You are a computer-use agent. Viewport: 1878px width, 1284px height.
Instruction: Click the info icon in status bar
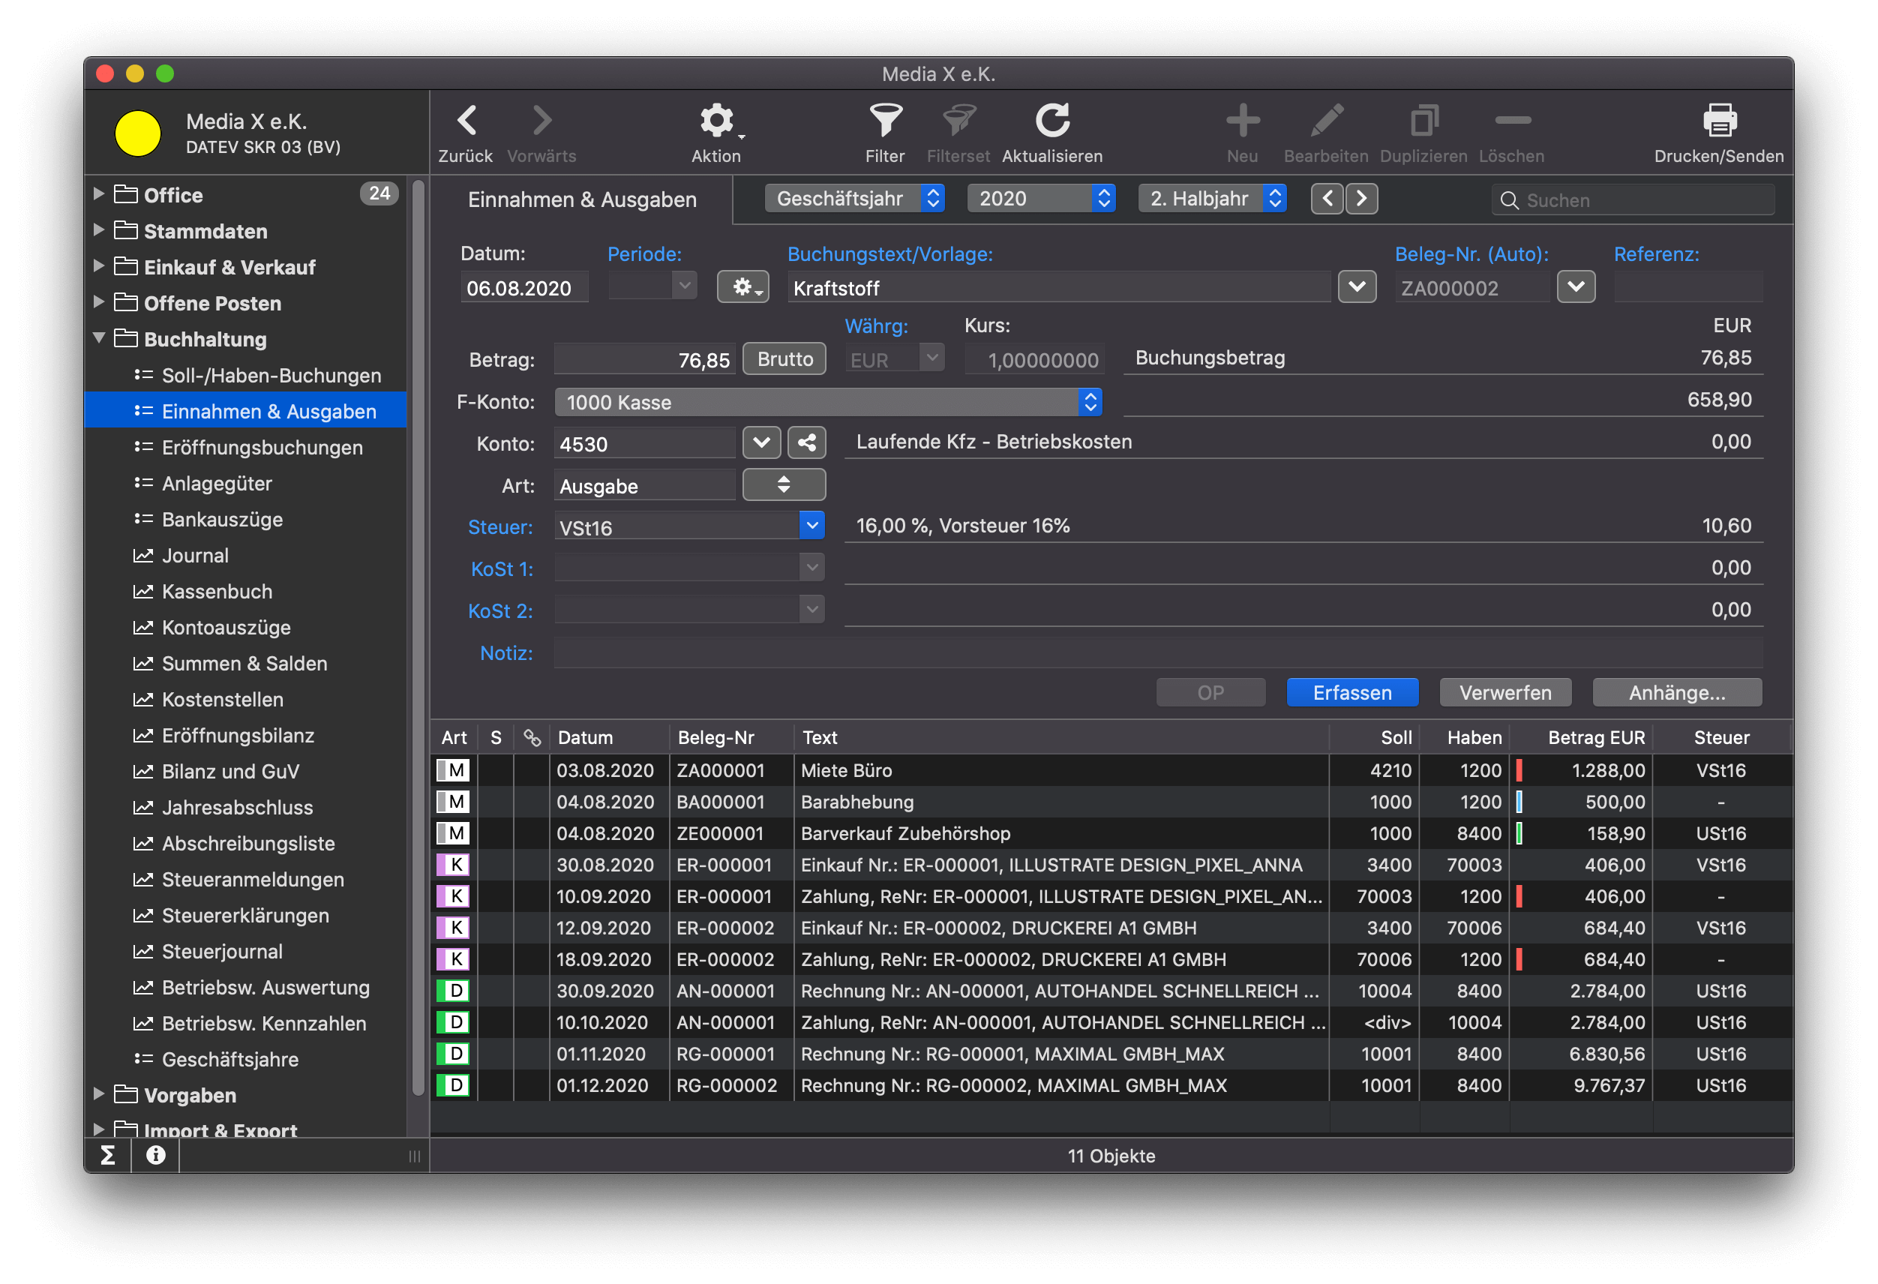coord(155,1155)
